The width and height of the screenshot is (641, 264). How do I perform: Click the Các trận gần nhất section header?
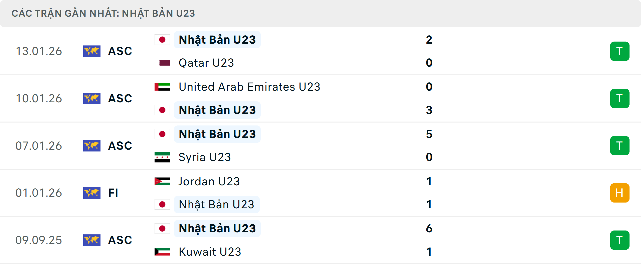(x=103, y=13)
